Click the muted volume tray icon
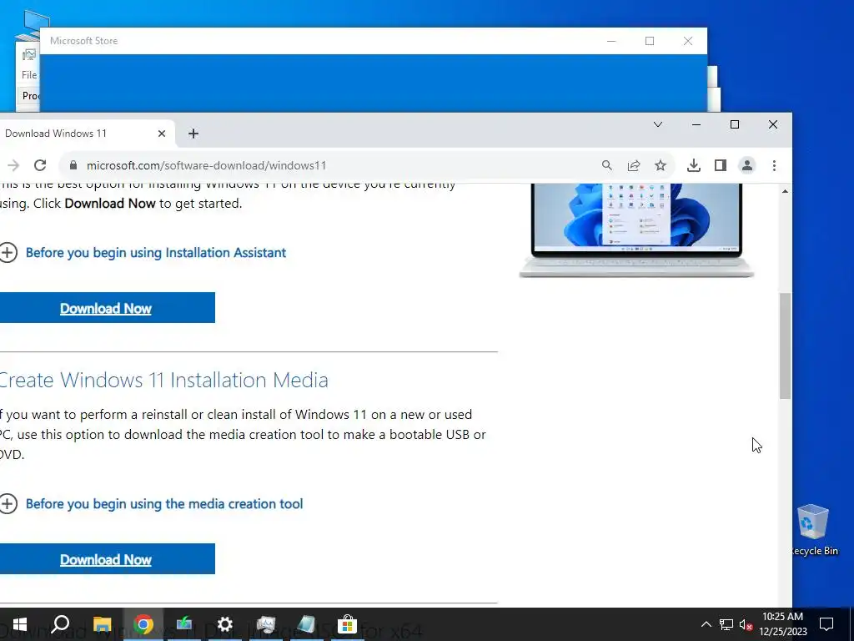Image resolution: width=854 pixels, height=641 pixels. coord(746,624)
